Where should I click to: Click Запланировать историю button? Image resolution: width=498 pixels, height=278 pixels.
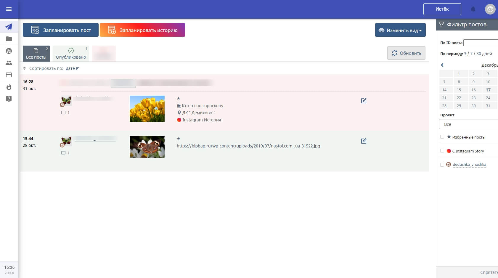142,30
